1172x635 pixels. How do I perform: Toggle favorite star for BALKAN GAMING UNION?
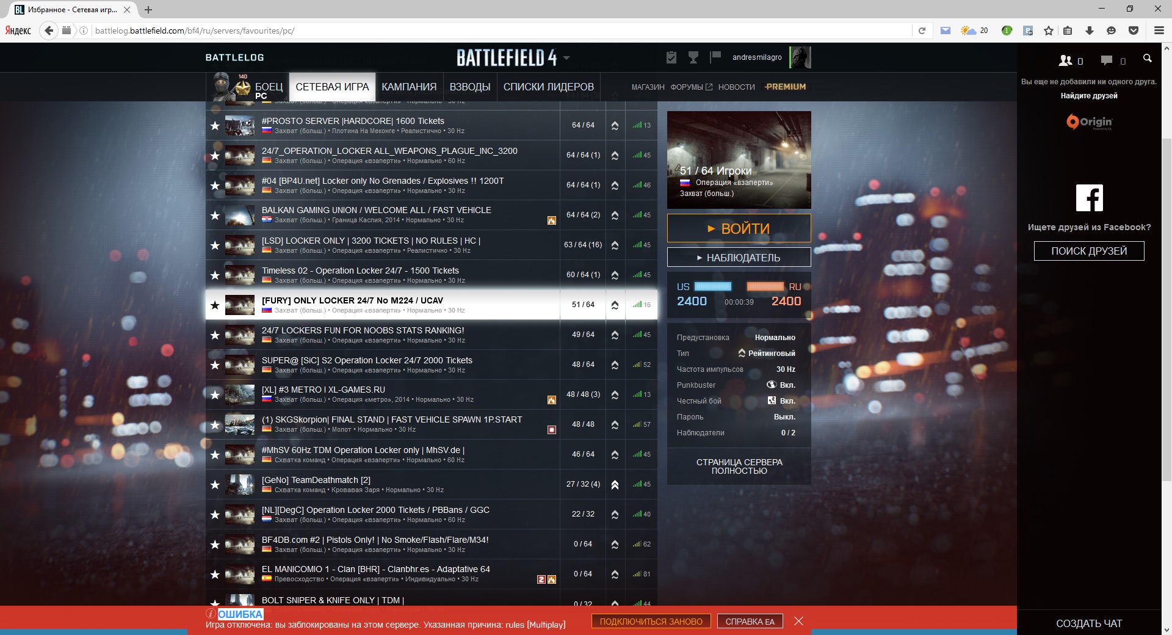pos(215,216)
